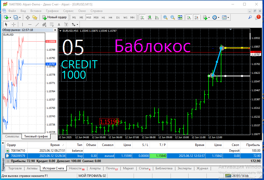Open the chart templates icon
The height and width of the screenshot is (180, 264).
[224, 17]
